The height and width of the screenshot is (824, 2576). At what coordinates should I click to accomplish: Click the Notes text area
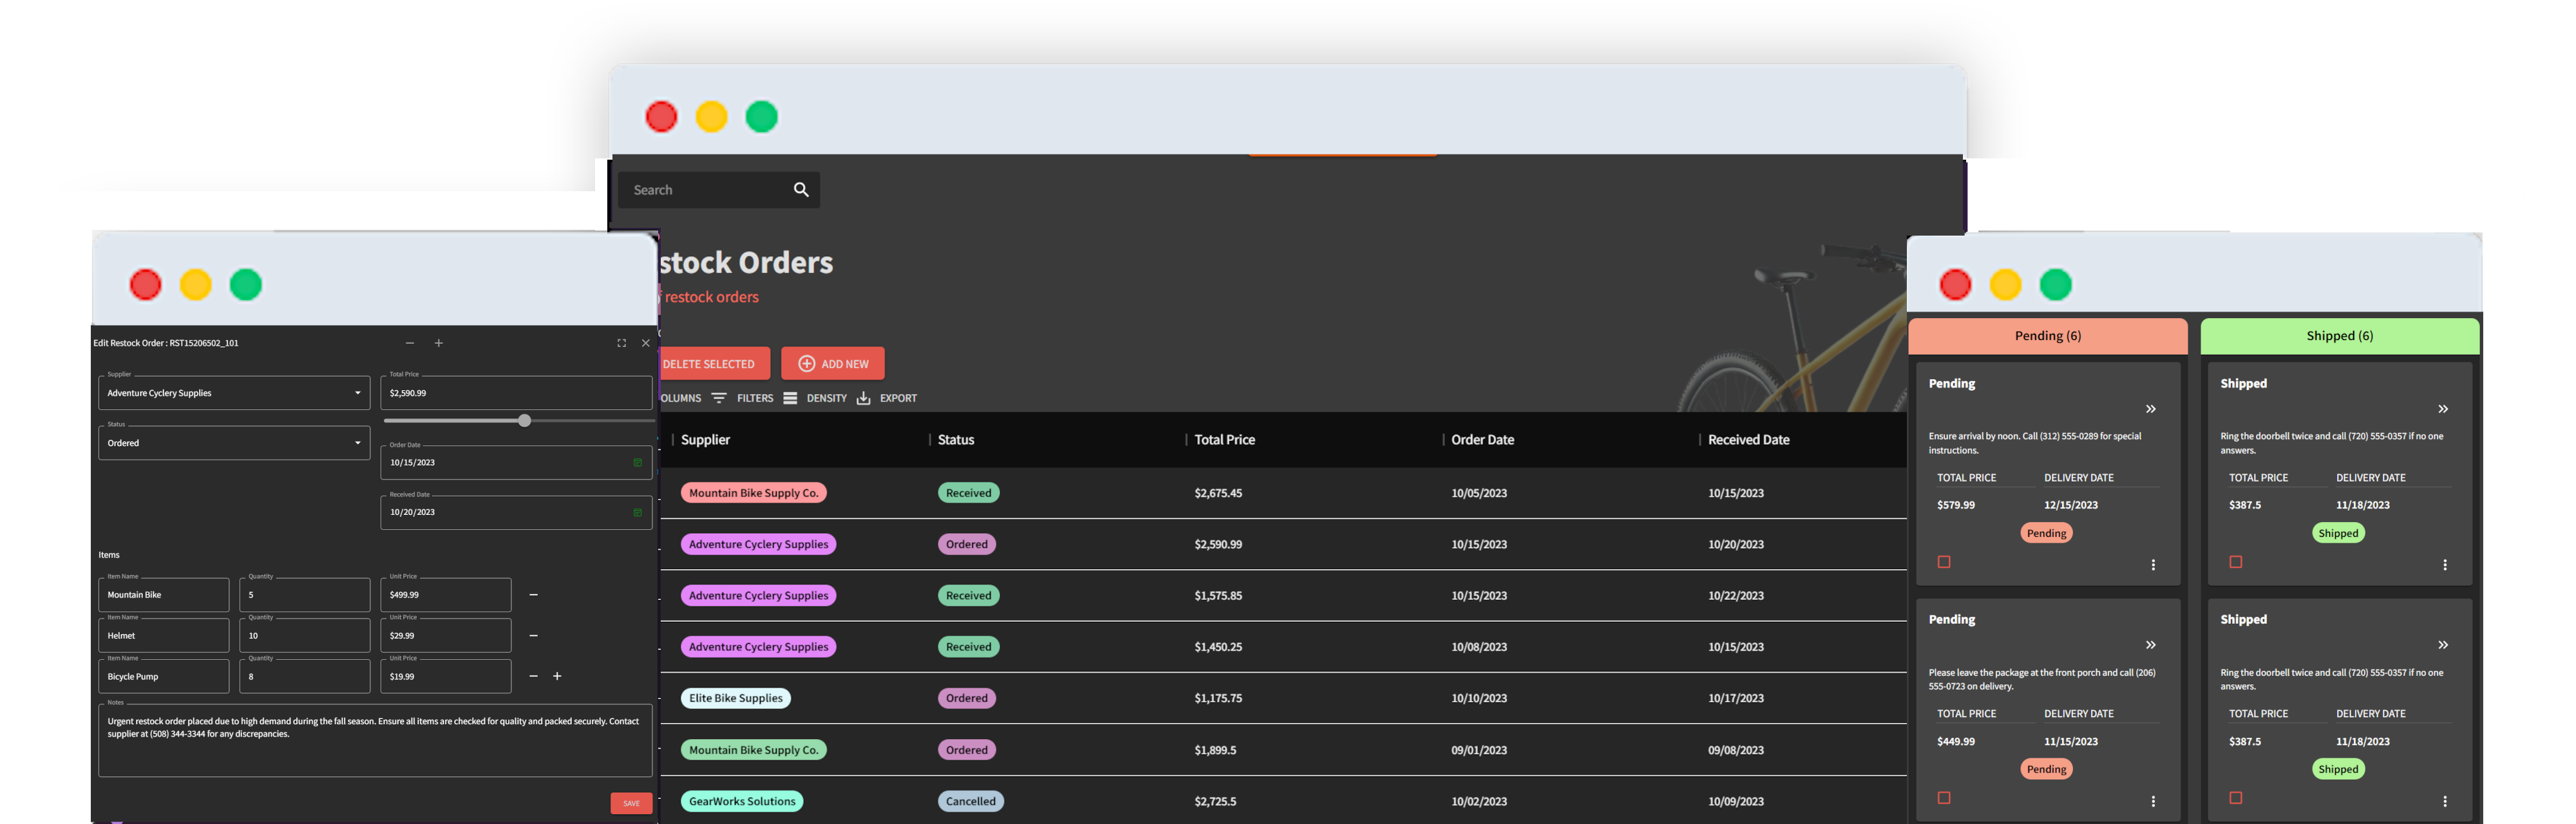click(375, 741)
